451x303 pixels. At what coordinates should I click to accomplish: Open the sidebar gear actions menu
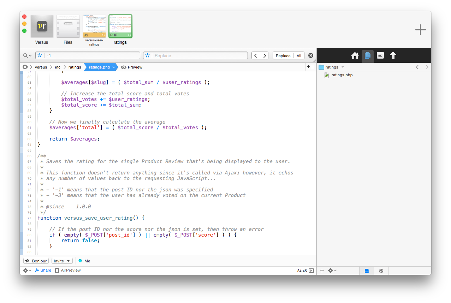pos(332,271)
